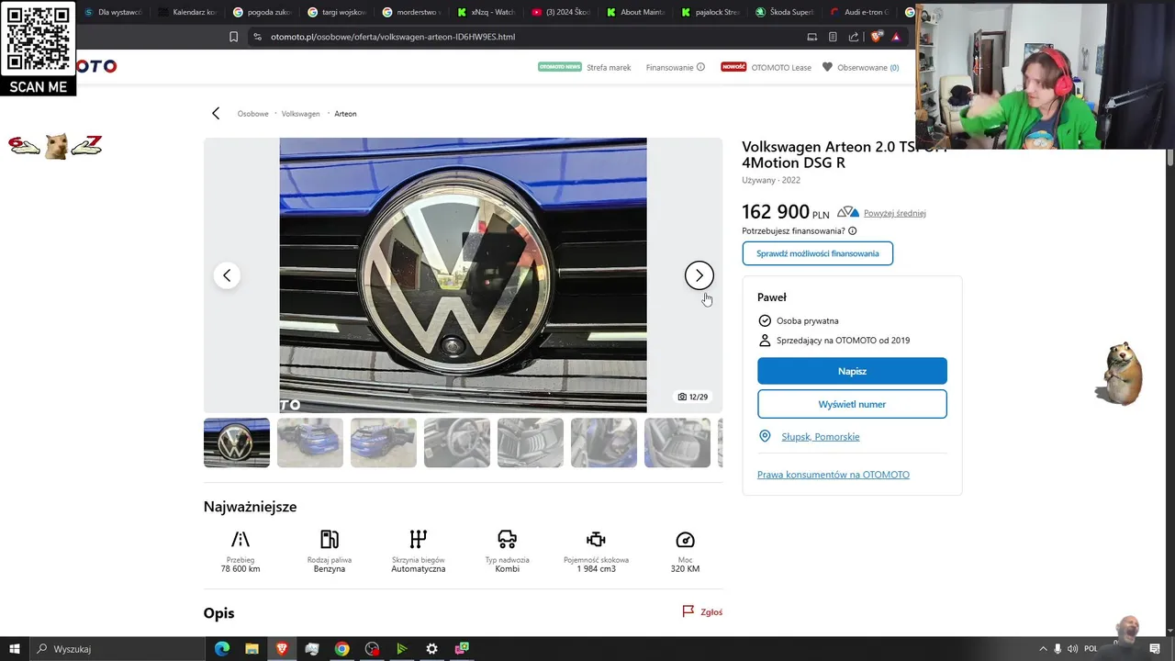The width and height of the screenshot is (1175, 661).
Task: Open the reader mode icon
Action: (833, 37)
